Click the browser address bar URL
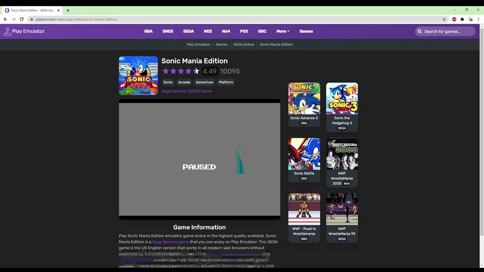Viewport: 484px width, 272px height. click(x=76, y=19)
